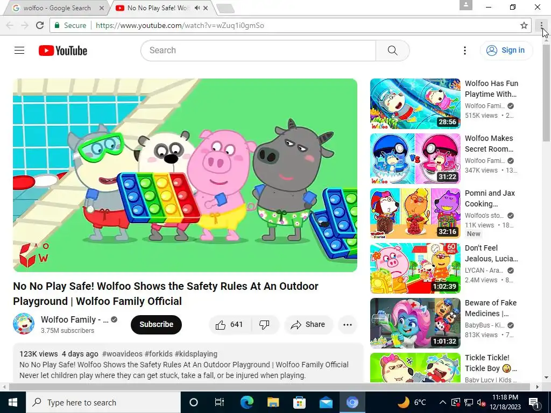Open Wolfoo Family channel avatar
551x413 pixels.
(24, 324)
